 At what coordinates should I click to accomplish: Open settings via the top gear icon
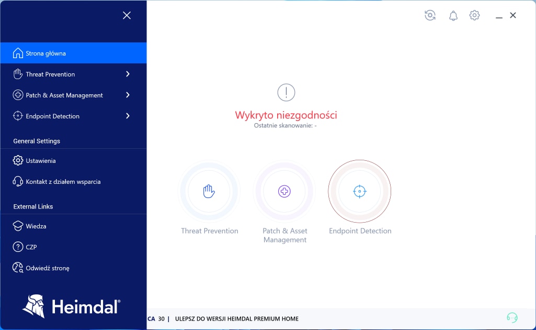474,15
